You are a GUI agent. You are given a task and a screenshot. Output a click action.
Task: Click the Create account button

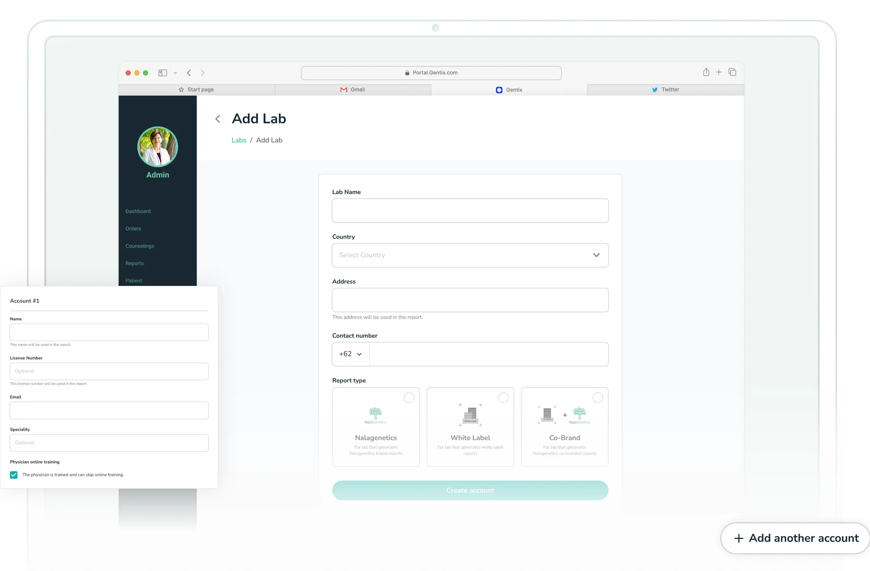click(x=470, y=490)
